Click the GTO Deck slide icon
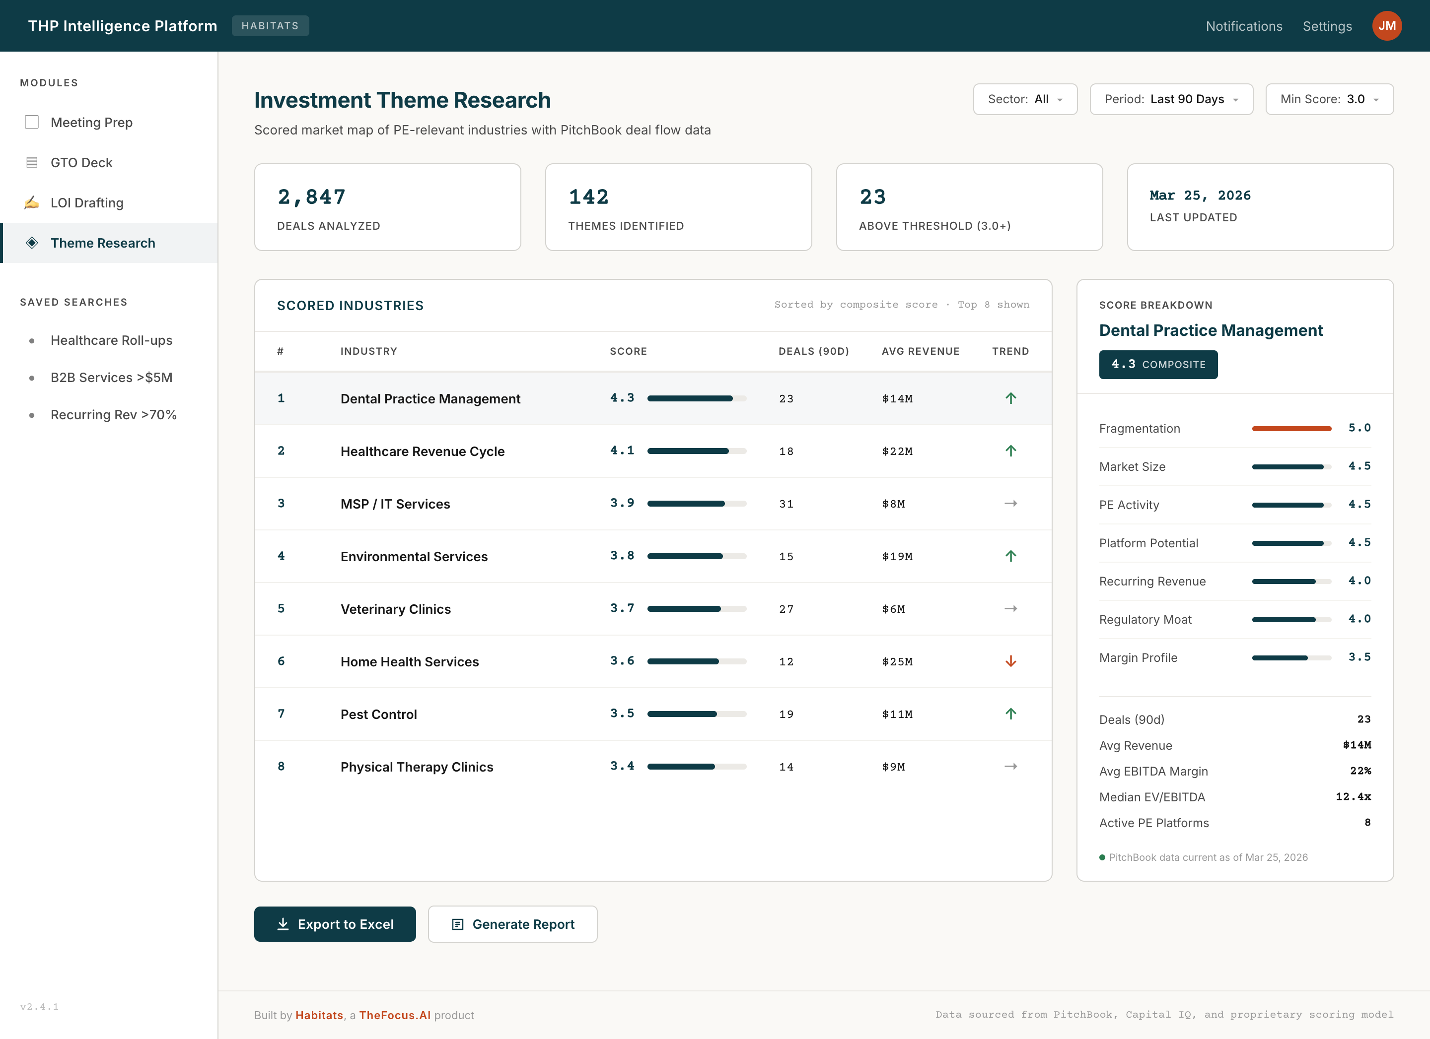Screen dimensions: 1430x1039 coord(31,162)
